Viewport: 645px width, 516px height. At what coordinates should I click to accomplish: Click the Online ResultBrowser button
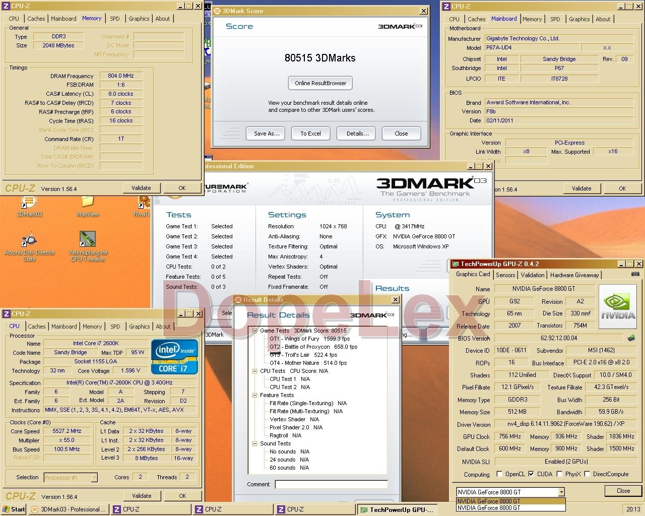(320, 83)
